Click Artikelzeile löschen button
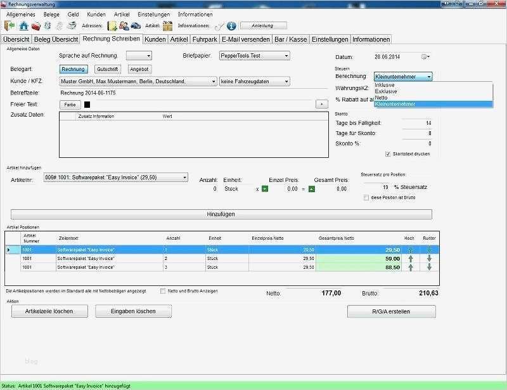The height and width of the screenshot is (390, 507). pyautogui.click(x=49, y=311)
